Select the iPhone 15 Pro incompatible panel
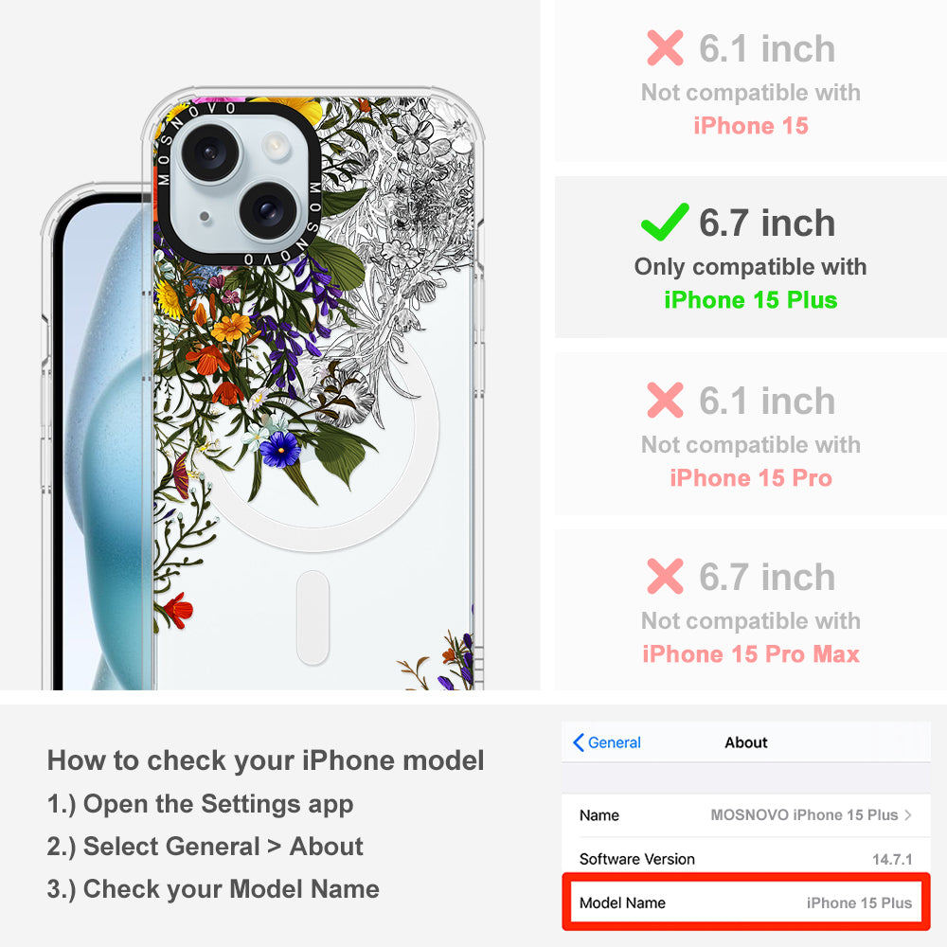The image size is (947, 947). [x=751, y=434]
